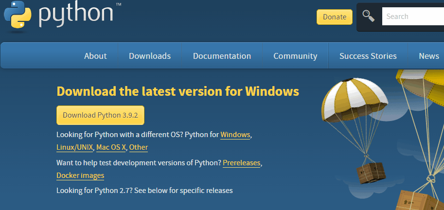444x210 pixels.
Task: Open the Community menu
Action: [295, 56]
